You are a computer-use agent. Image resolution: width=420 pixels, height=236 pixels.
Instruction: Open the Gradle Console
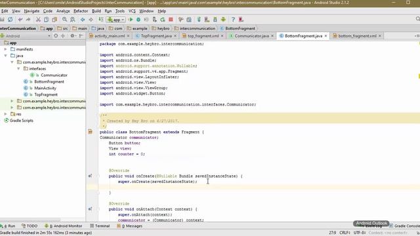[x=404, y=226]
